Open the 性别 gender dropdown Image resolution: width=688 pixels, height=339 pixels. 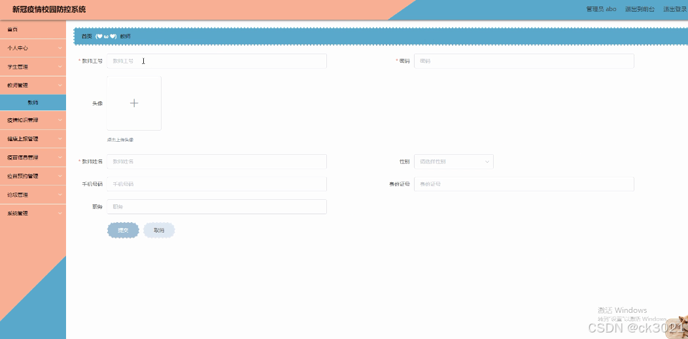(454, 161)
